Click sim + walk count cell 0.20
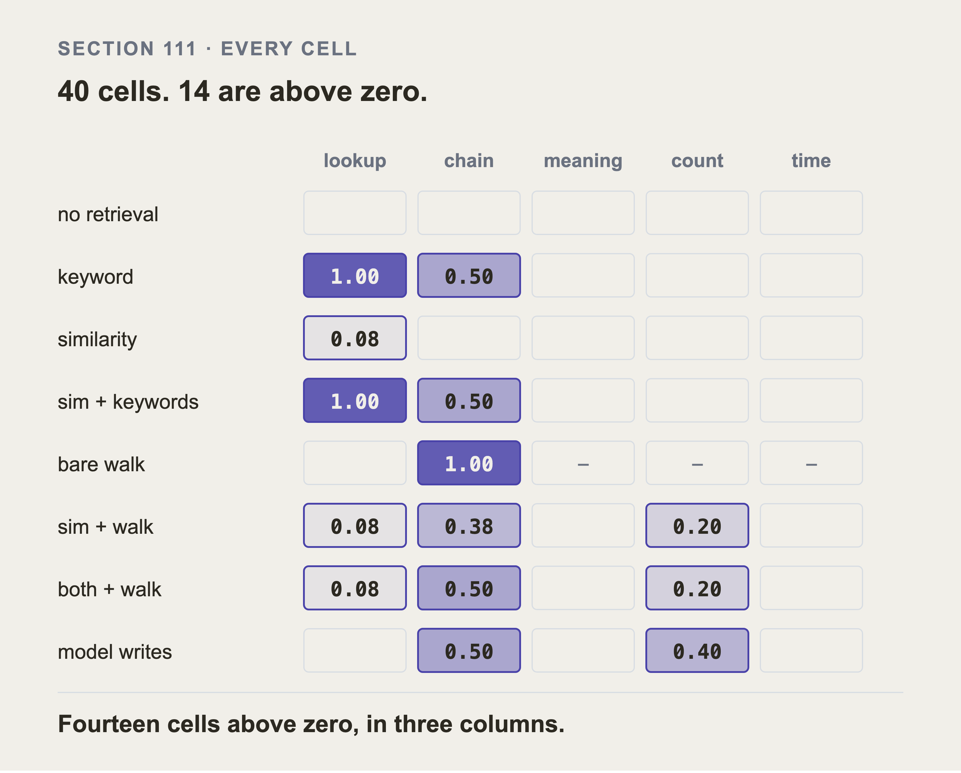 tap(697, 525)
